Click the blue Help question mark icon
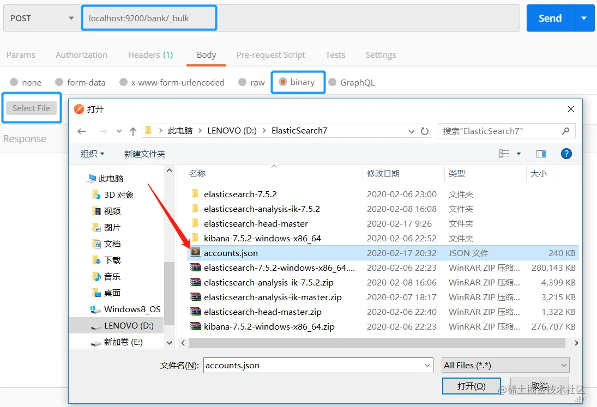 (566, 154)
